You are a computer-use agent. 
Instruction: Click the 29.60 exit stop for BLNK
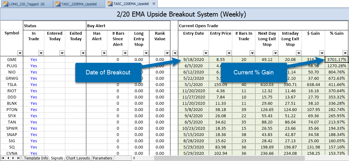(x=267, y=103)
